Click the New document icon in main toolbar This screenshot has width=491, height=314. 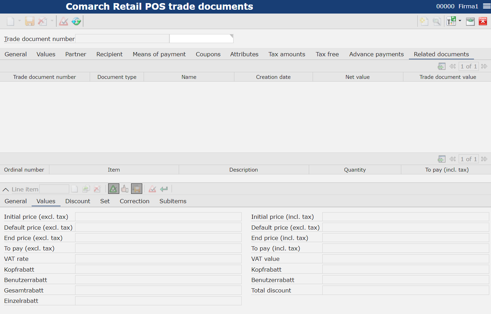10,22
